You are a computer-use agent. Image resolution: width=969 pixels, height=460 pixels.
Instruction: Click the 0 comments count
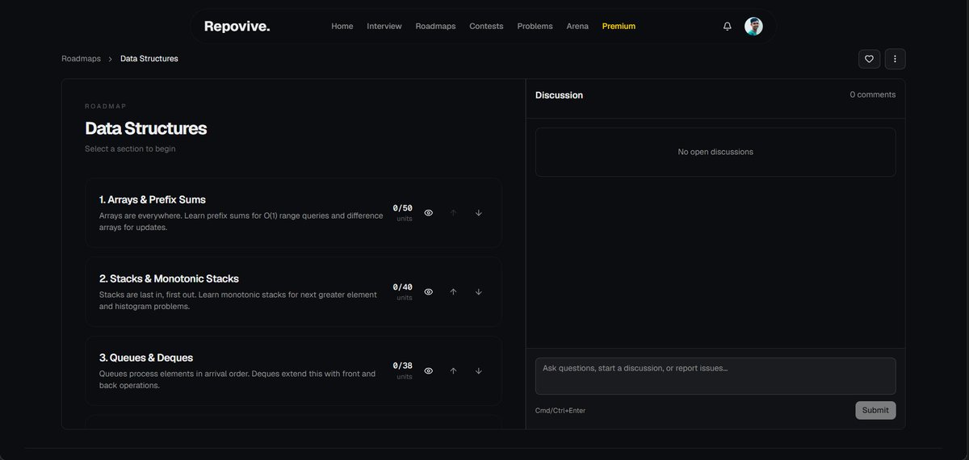(873, 94)
